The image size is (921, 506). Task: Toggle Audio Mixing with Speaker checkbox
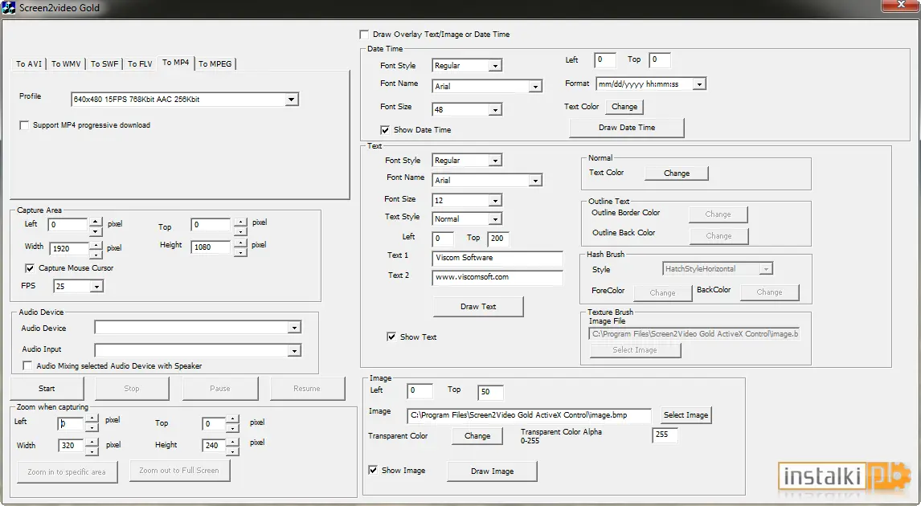(27, 365)
